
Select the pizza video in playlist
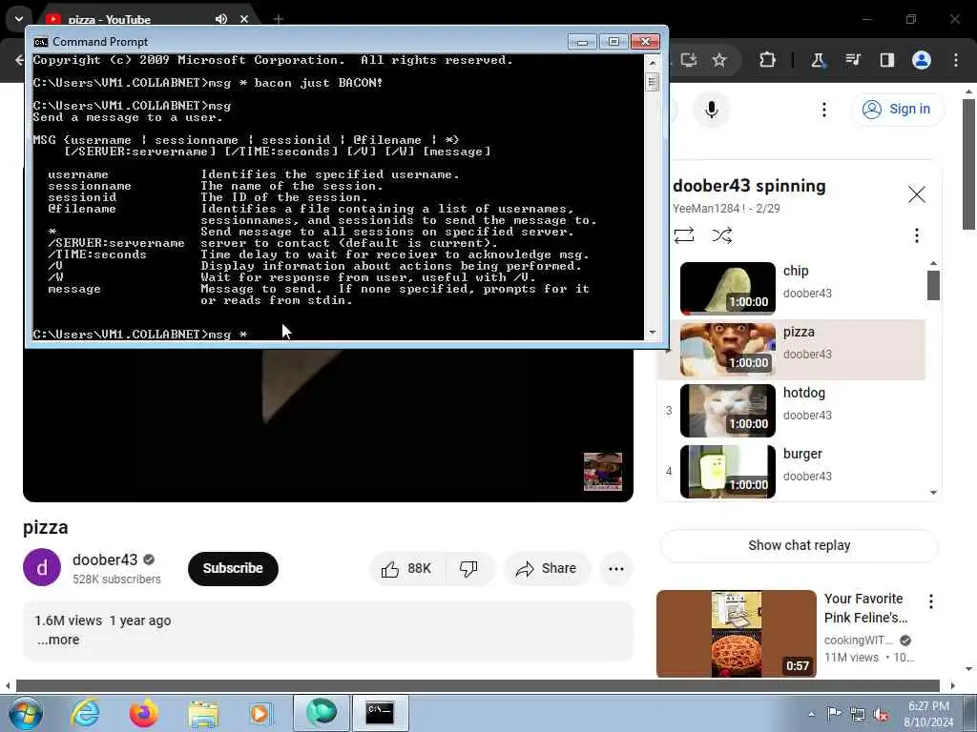point(792,349)
